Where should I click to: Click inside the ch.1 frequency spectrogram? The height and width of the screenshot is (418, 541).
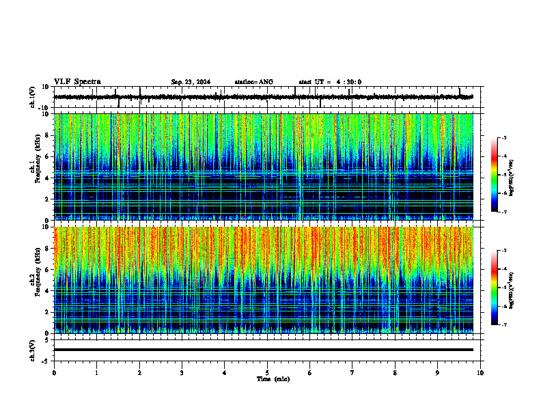click(x=263, y=167)
